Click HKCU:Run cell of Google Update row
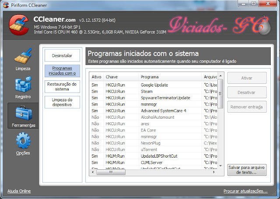280x199 pixels. 115,85
